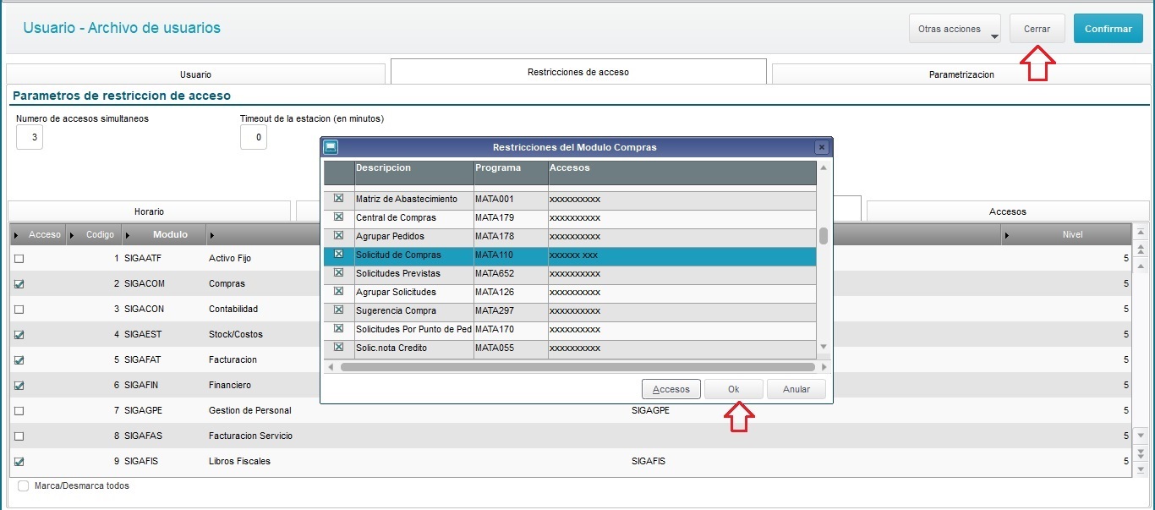
Task: Click the Descripcion column header in dialog
Action: [414, 173]
